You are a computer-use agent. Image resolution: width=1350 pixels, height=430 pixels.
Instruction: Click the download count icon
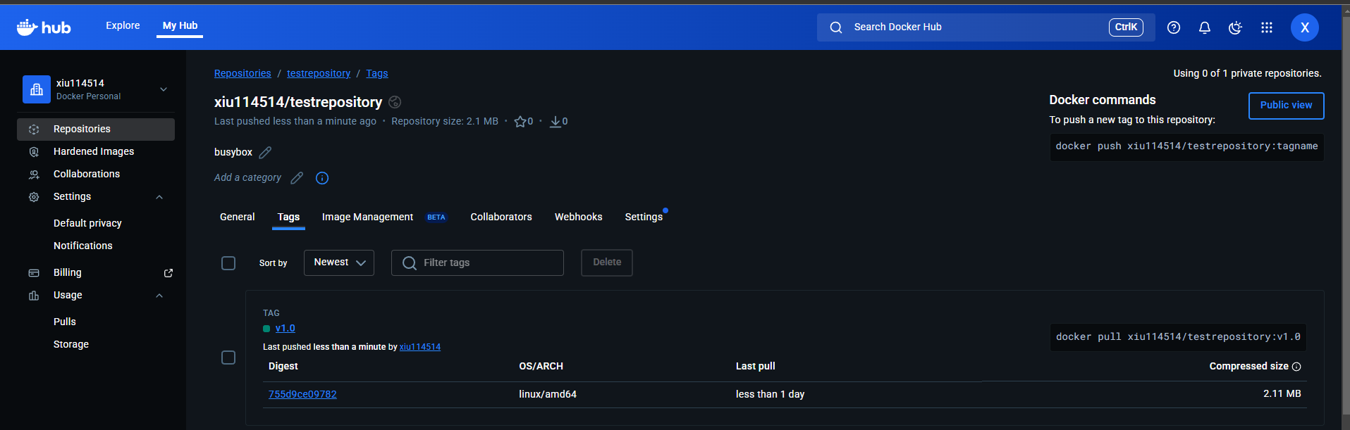coord(556,122)
